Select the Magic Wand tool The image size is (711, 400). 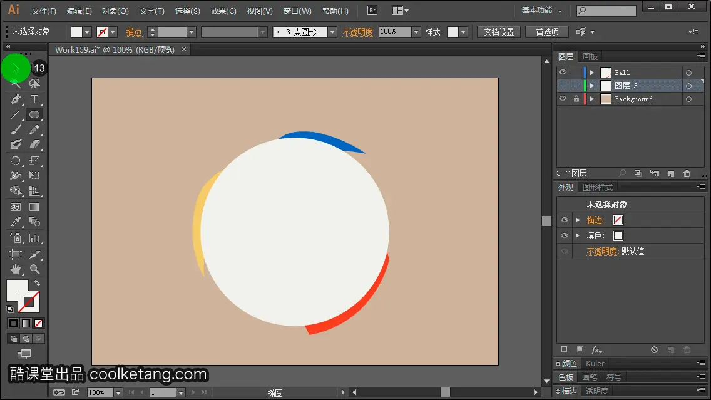coord(16,83)
